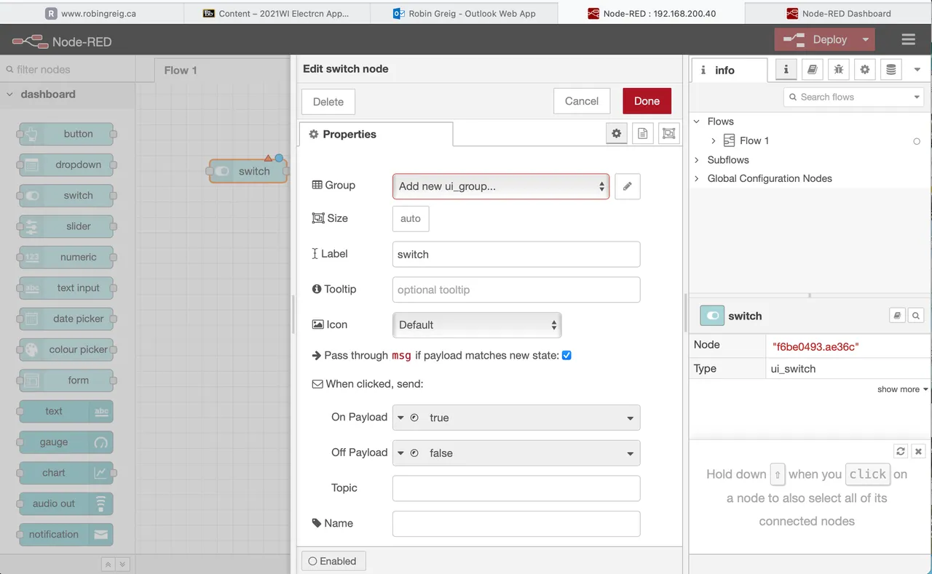Click the Tooltip input field
The height and width of the screenshot is (574, 932).
[516, 290]
